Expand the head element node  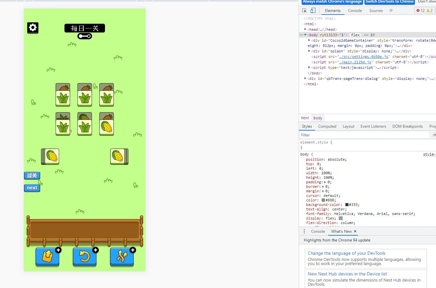point(305,29)
